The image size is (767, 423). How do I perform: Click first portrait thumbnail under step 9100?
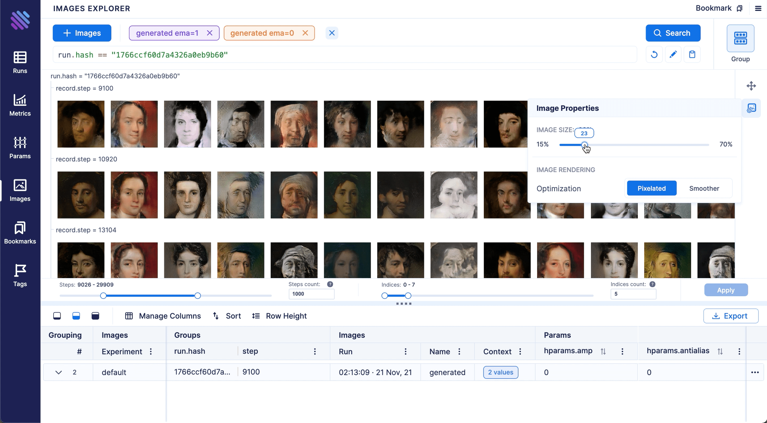click(81, 124)
